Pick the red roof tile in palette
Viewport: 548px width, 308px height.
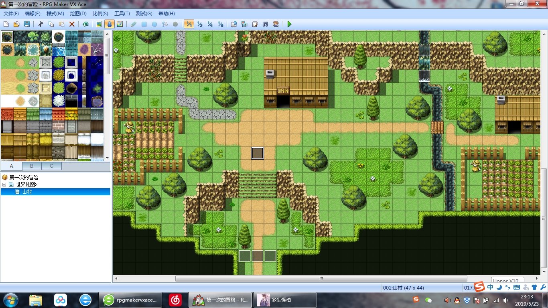pyautogui.click(x=7, y=114)
